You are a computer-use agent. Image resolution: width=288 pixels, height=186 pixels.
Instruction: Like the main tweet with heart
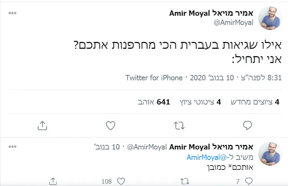tap(111, 126)
